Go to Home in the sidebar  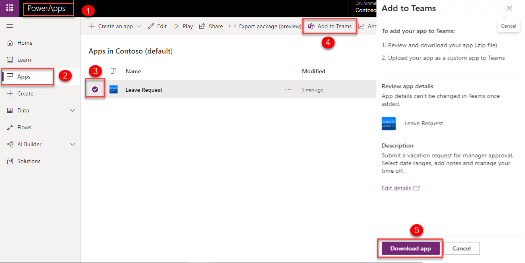click(25, 43)
